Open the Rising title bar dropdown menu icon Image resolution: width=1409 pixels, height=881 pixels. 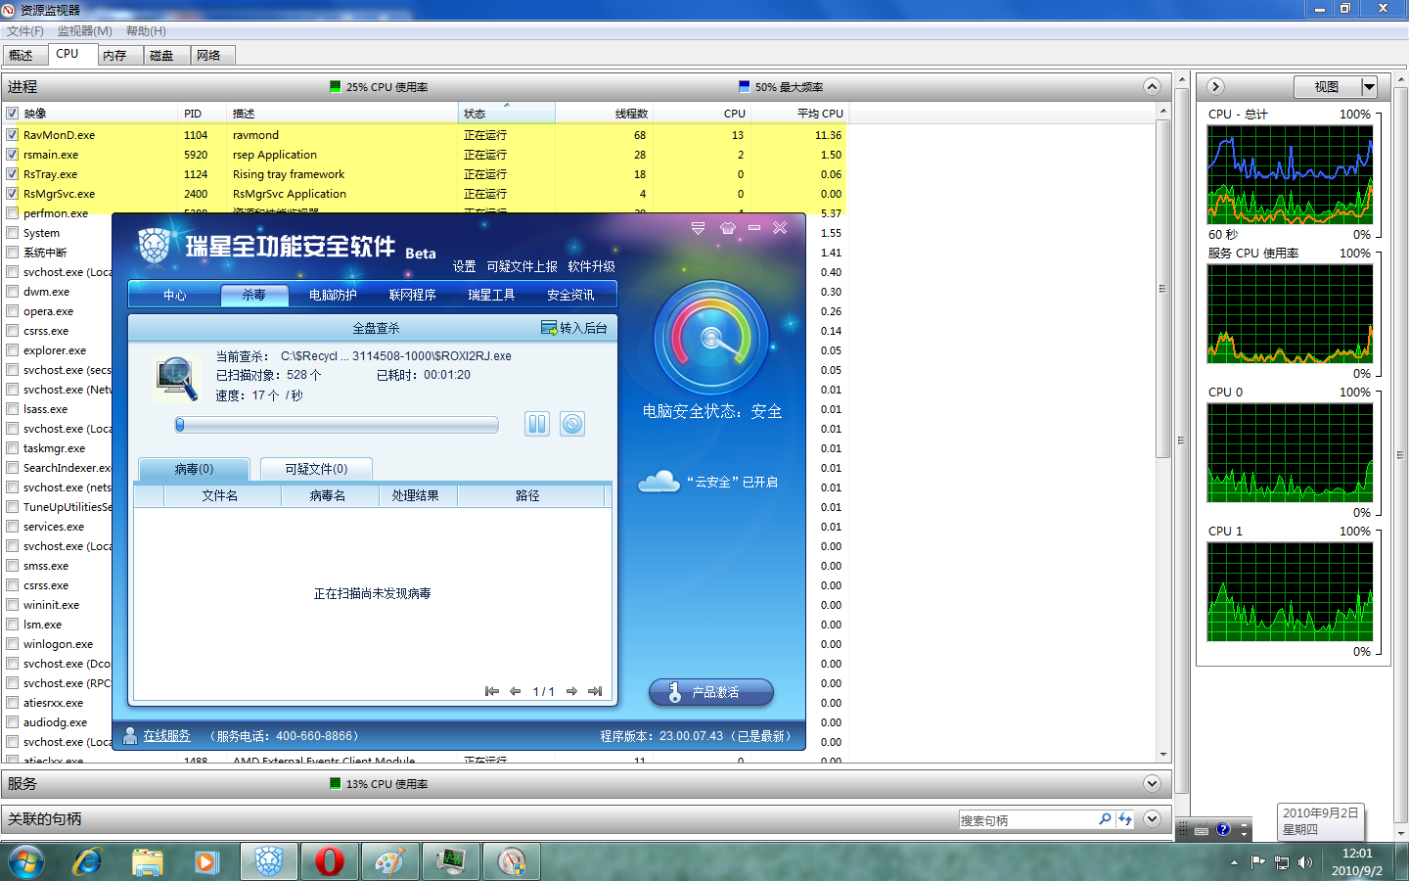(698, 228)
